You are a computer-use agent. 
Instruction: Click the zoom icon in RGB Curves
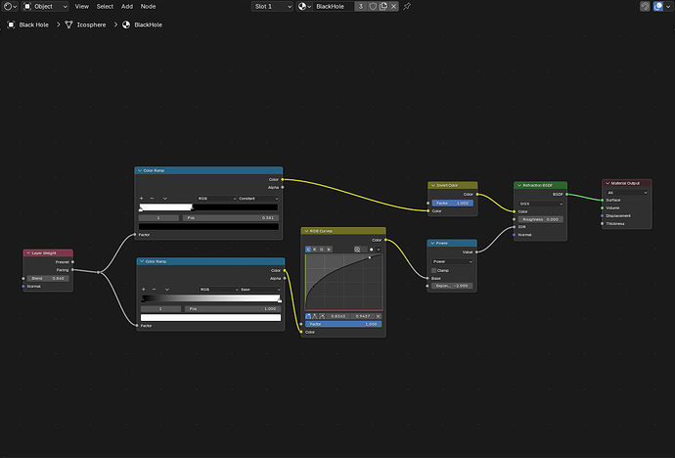[x=357, y=250]
